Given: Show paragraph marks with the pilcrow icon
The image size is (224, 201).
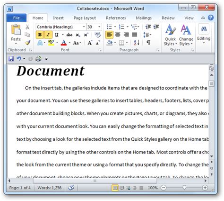Looking at the screenshot, I should click(x=148, y=43).
